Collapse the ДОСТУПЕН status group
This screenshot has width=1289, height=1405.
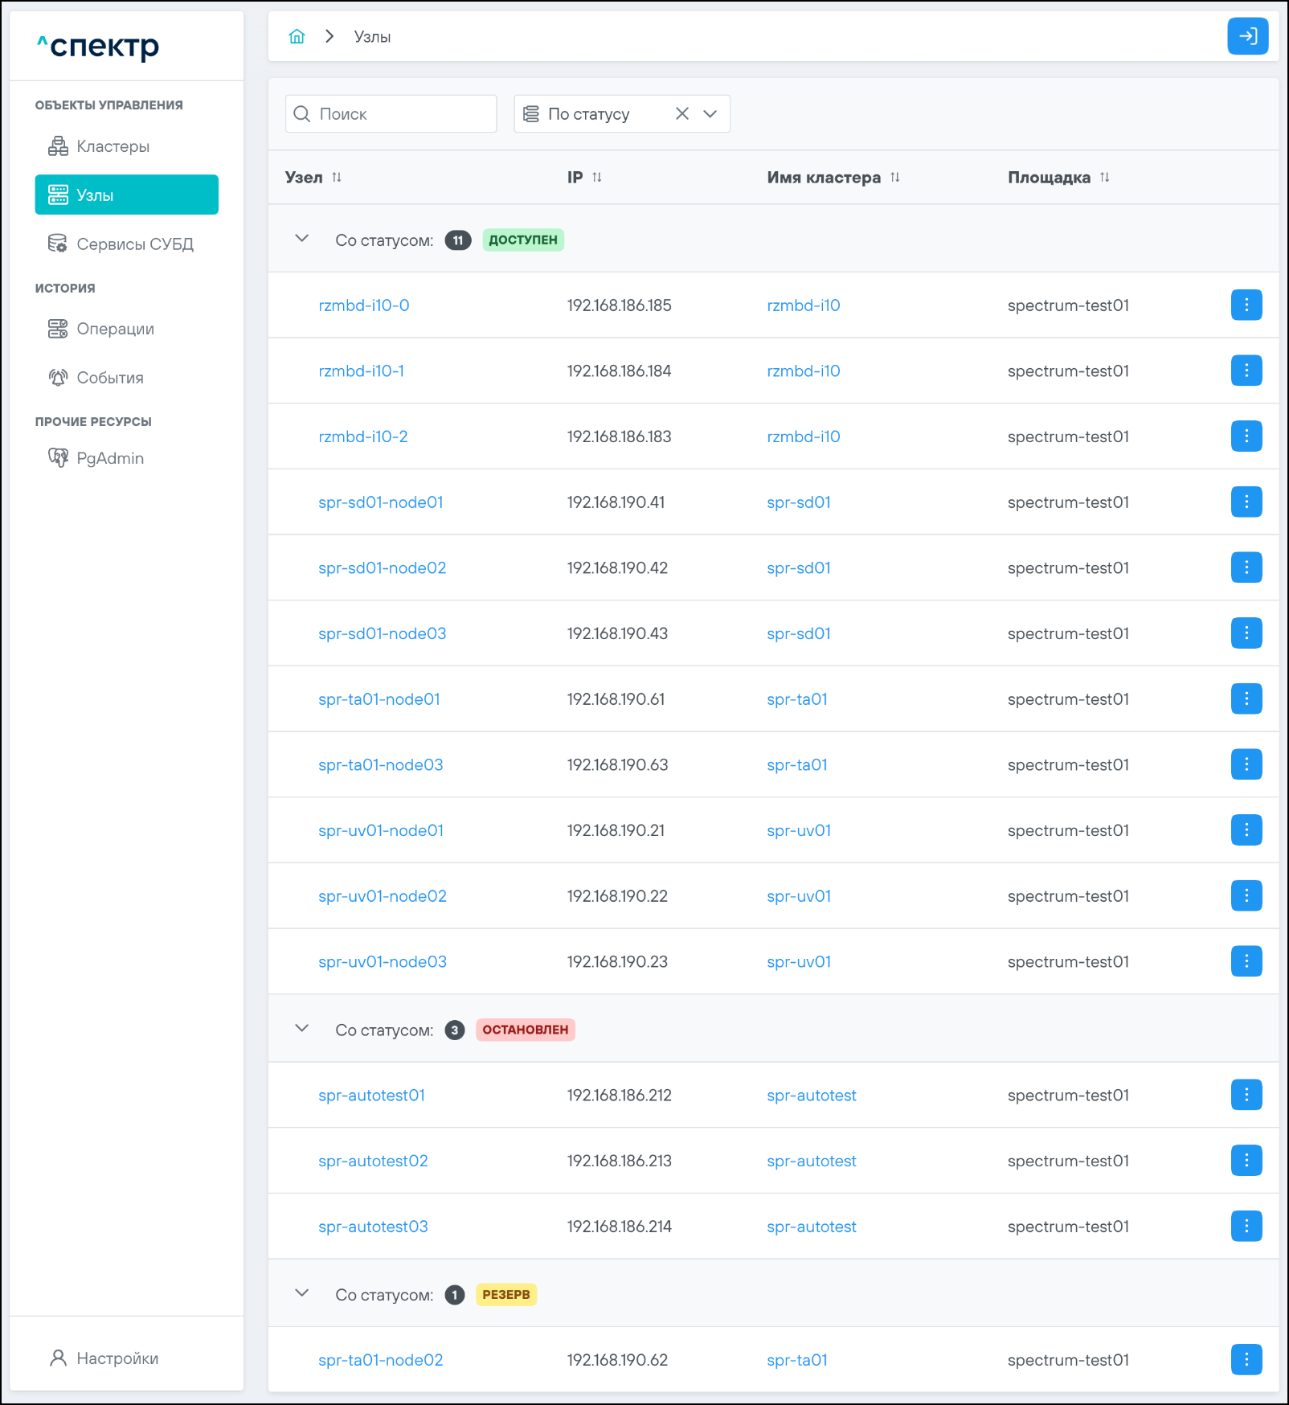[302, 239]
